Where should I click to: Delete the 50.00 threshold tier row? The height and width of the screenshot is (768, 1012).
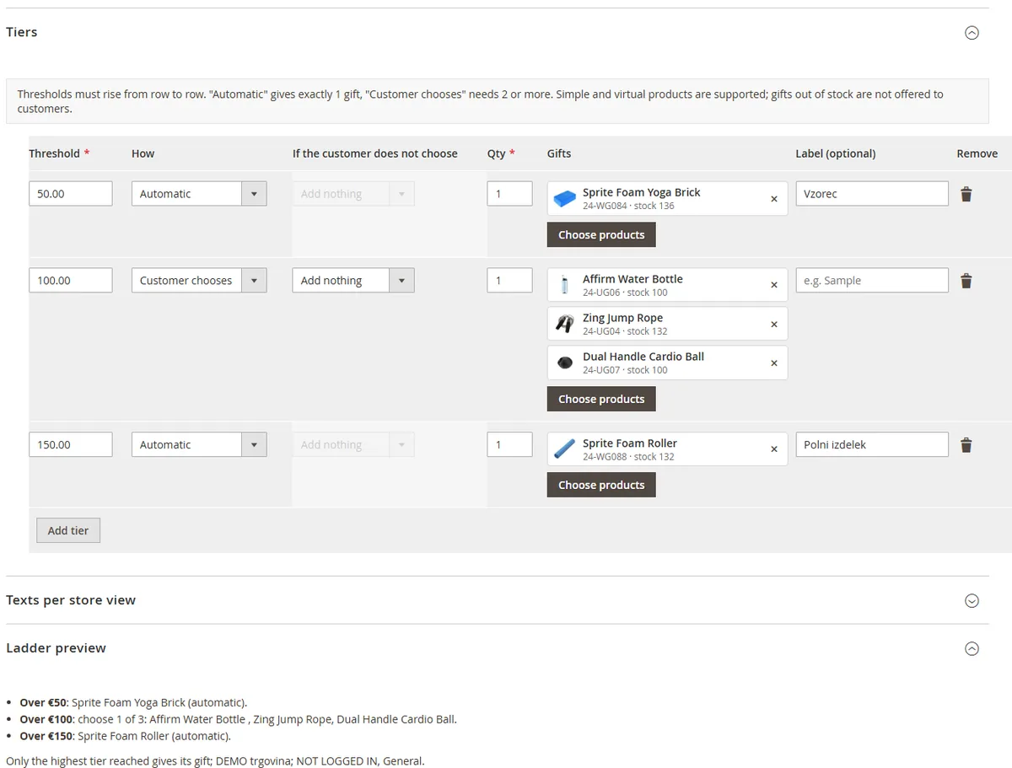pyautogui.click(x=966, y=194)
